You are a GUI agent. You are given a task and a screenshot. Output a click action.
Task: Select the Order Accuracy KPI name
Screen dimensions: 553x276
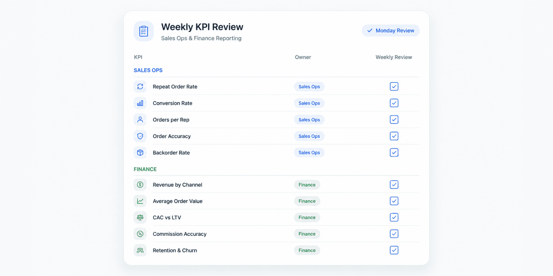[171, 136]
